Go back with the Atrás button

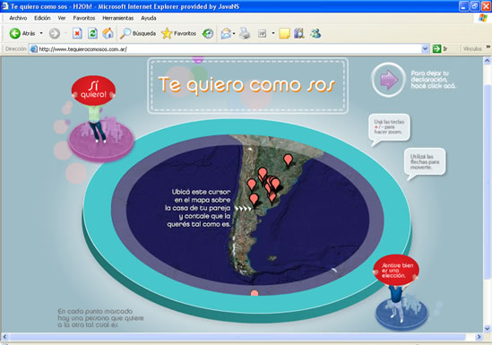coord(22,33)
